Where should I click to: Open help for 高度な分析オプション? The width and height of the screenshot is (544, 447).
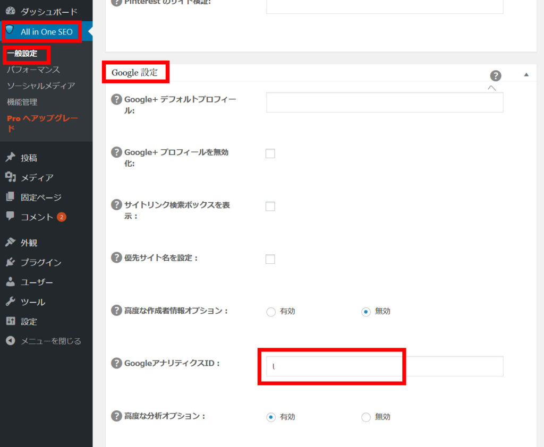pos(116,416)
